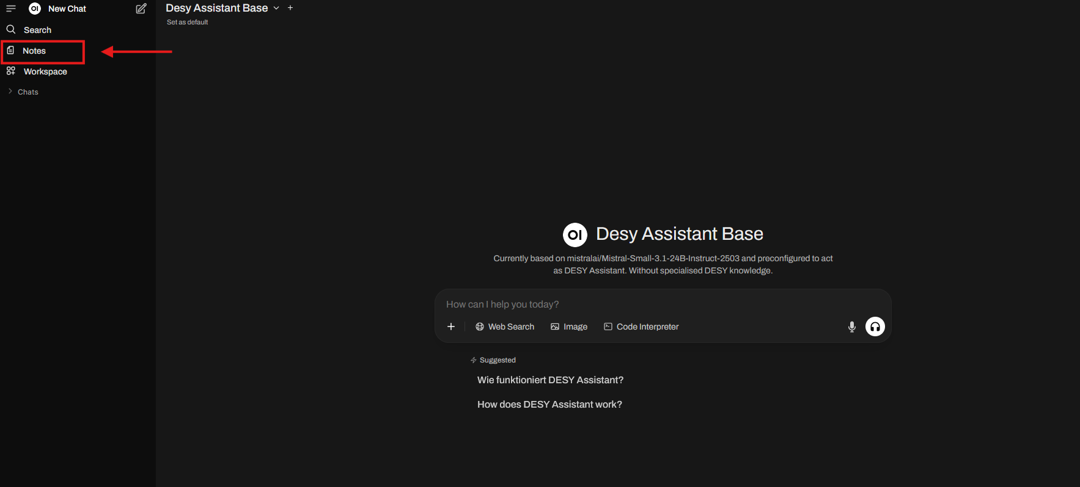Click the new chat pencil icon
Viewport: 1080px width, 487px height.
(141, 9)
